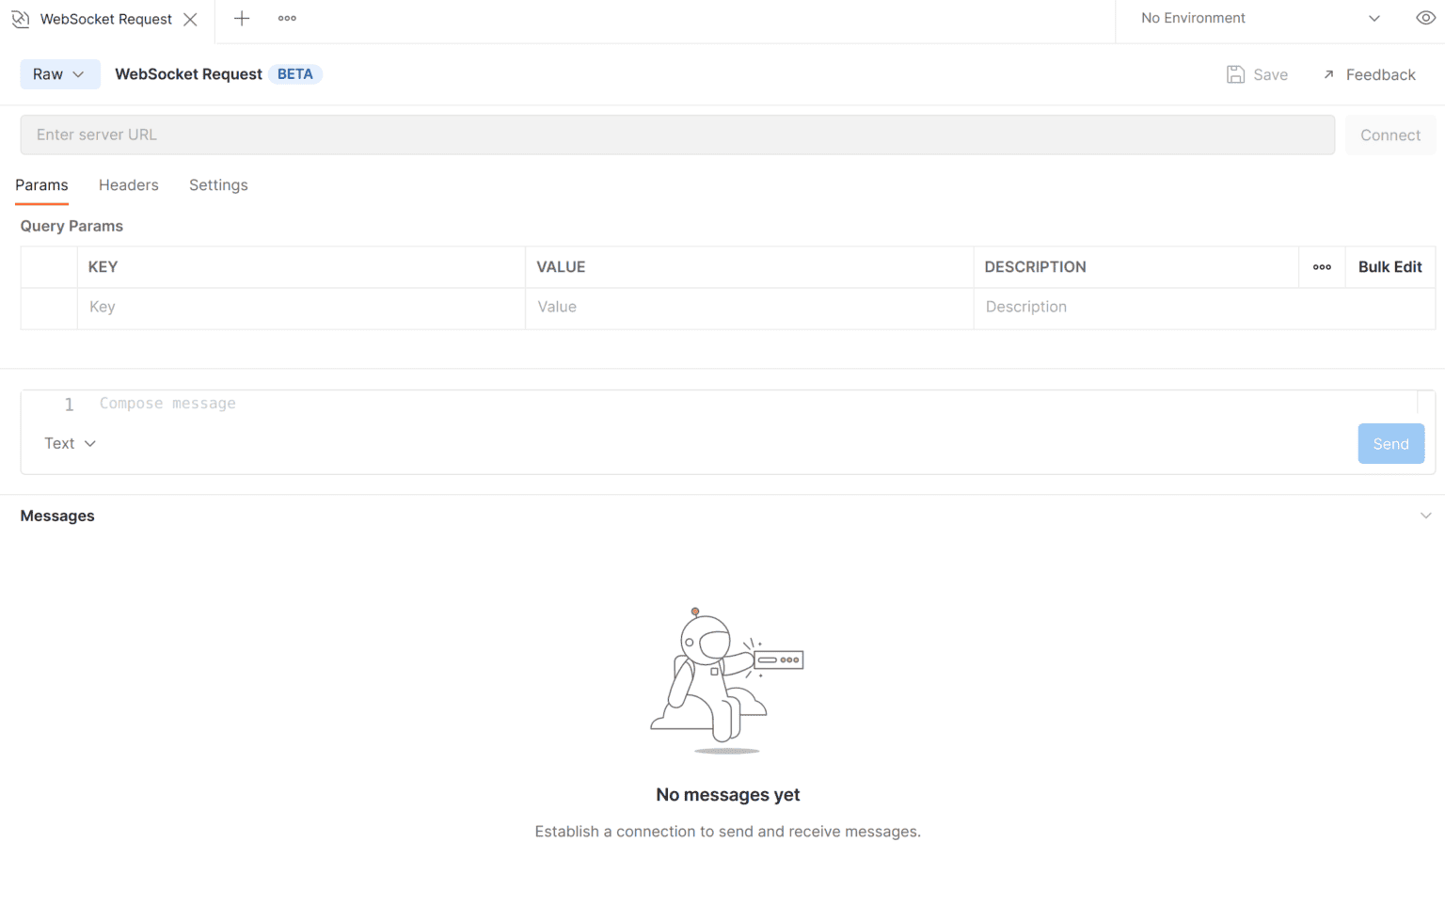The image size is (1445, 906).
Task: Click the Send button
Action: (x=1390, y=443)
